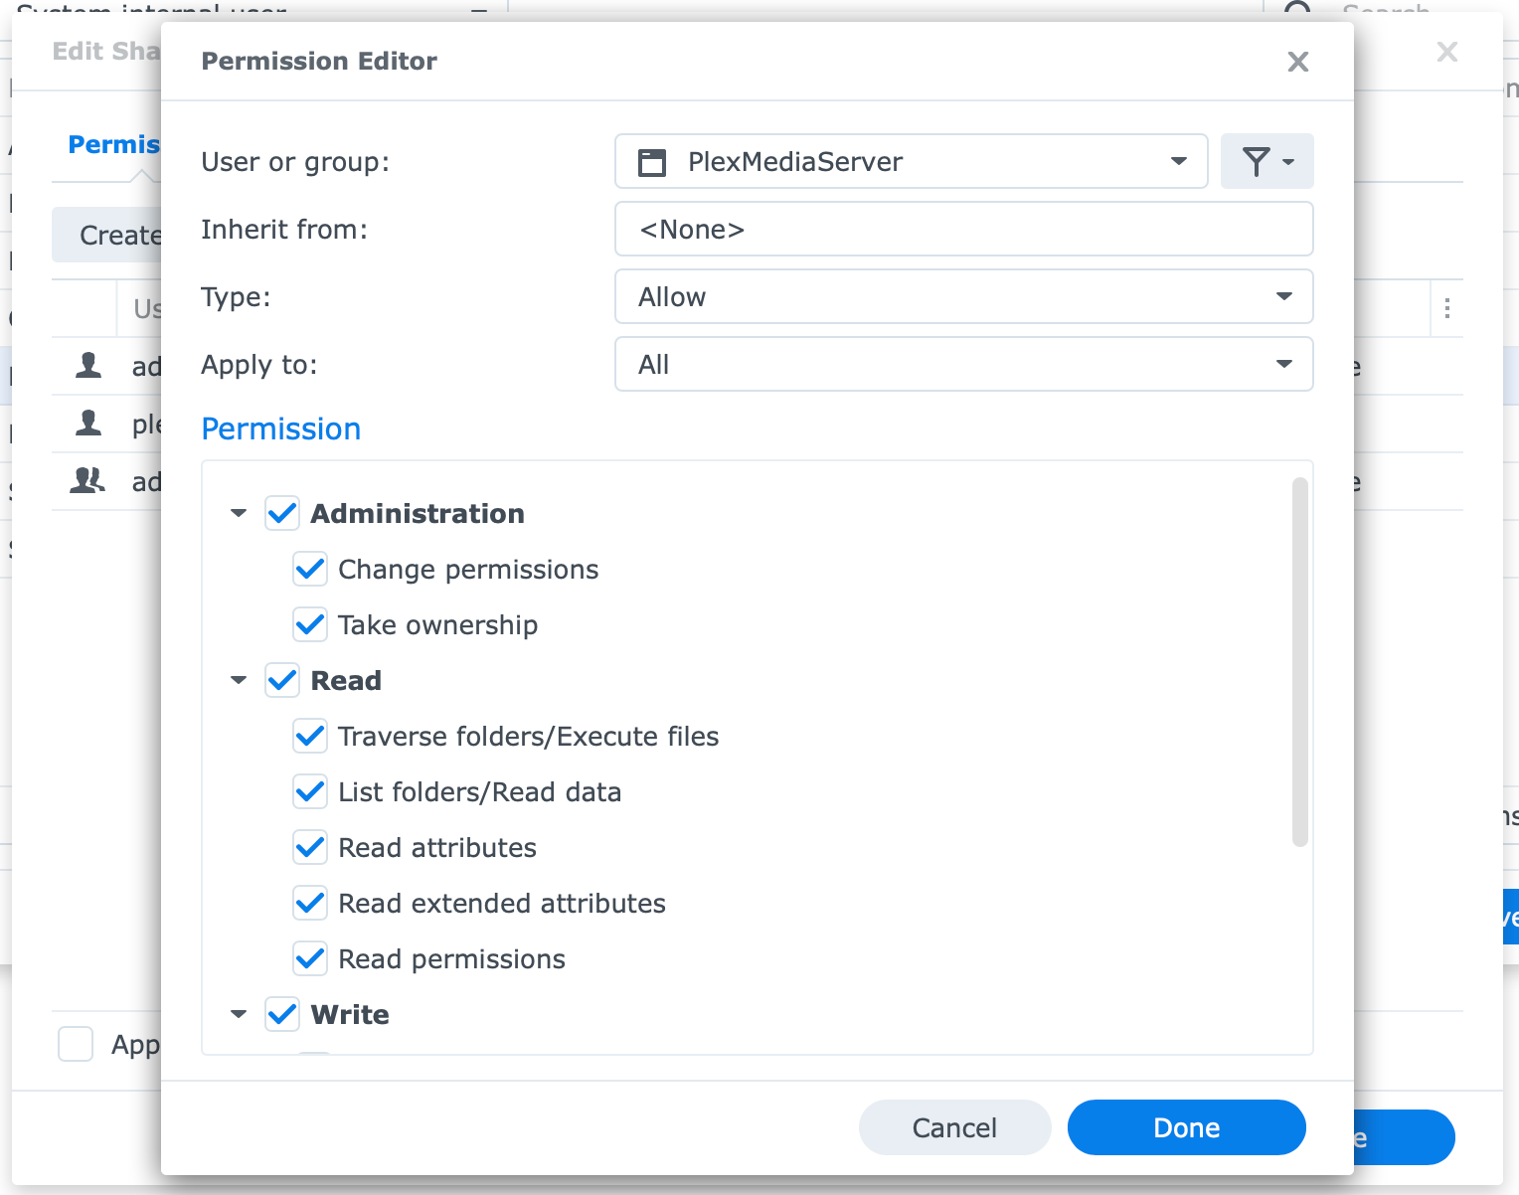Screen dimensions: 1519x1195
Task: Collapse the Write permission group
Action: 239,1014
